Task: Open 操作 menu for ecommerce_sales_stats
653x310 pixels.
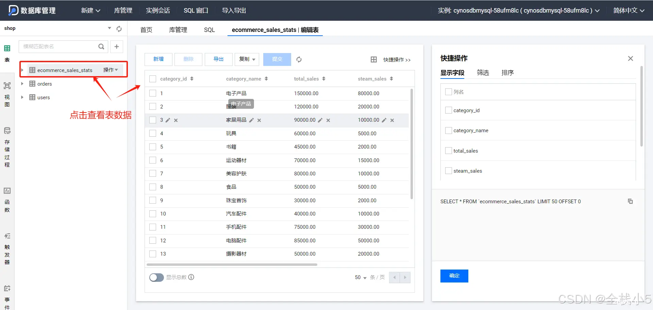Action: (x=111, y=70)
